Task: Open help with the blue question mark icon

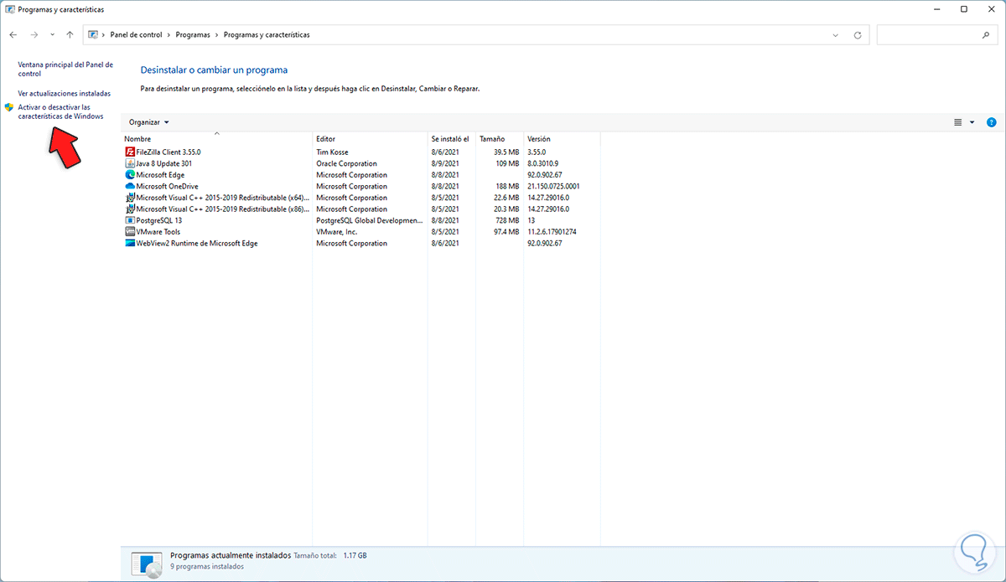Action: (992, 122)
